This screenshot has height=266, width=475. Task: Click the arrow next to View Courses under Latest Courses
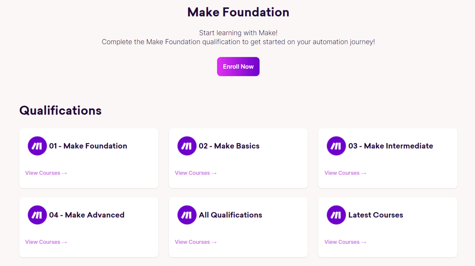click(363, 242)
